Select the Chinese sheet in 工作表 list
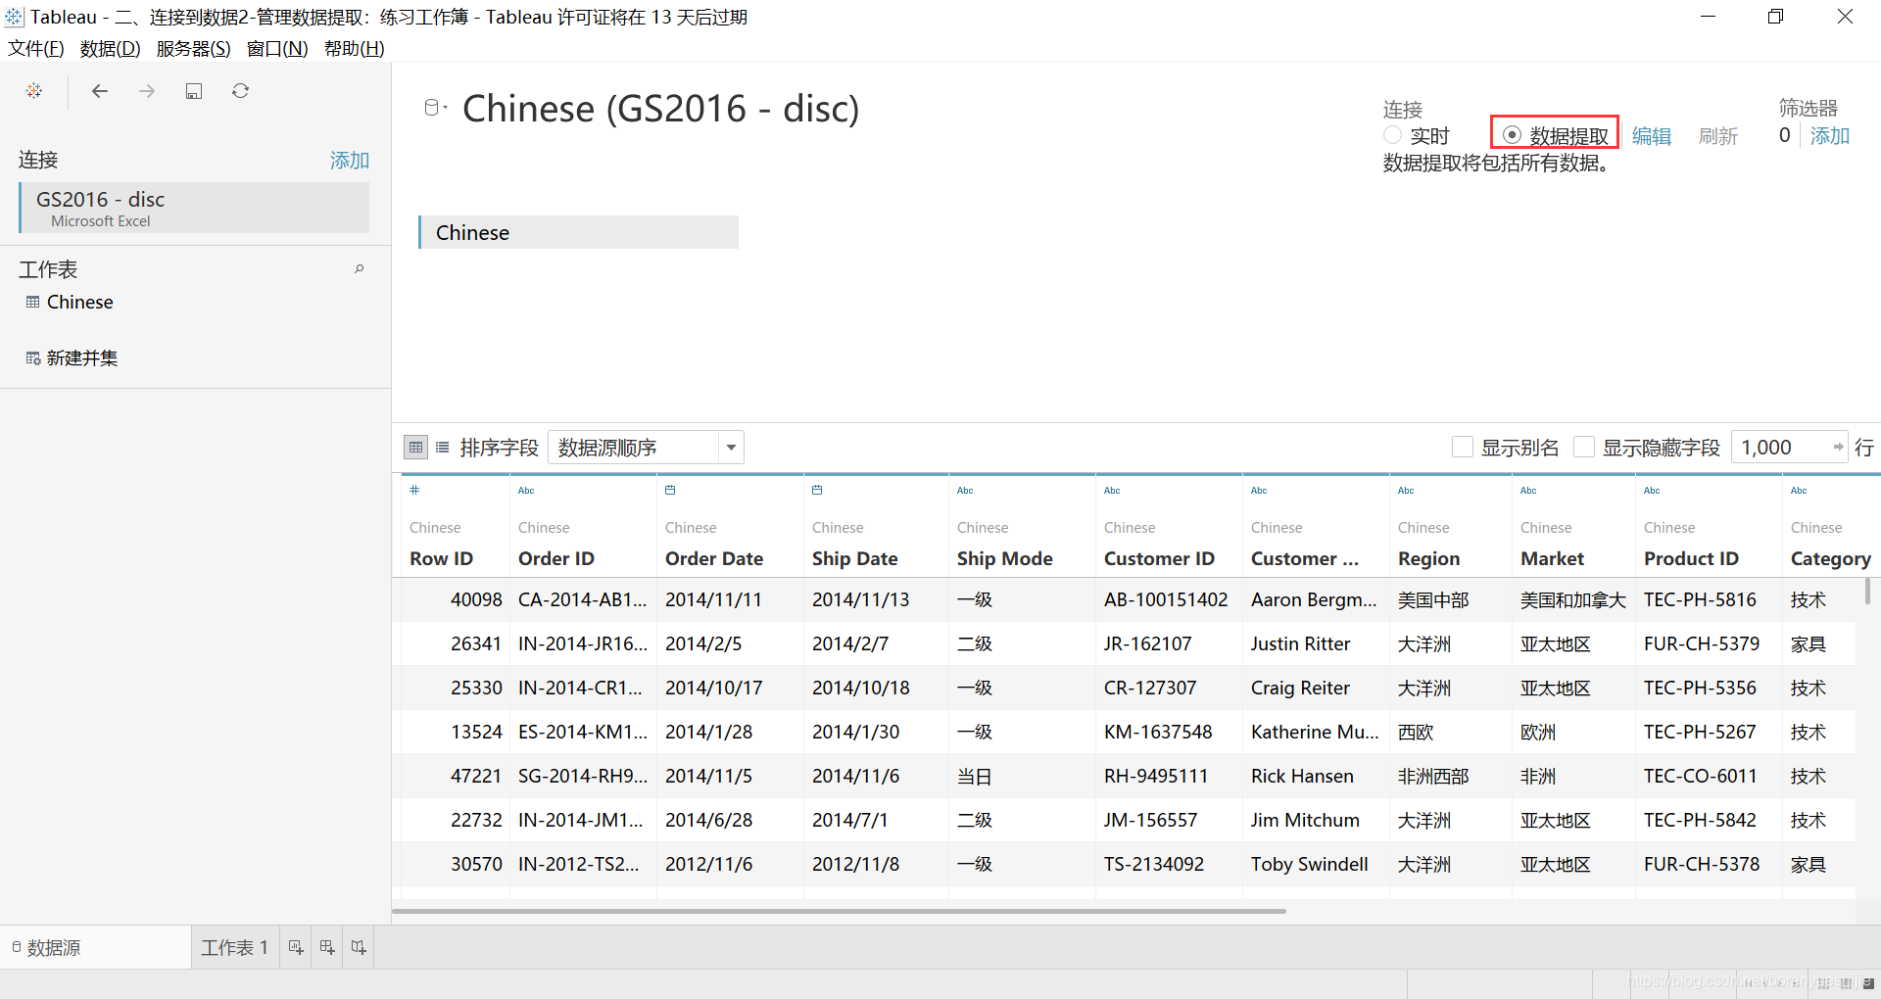This screenshot has height=999, width=1881. coord(79,302)
